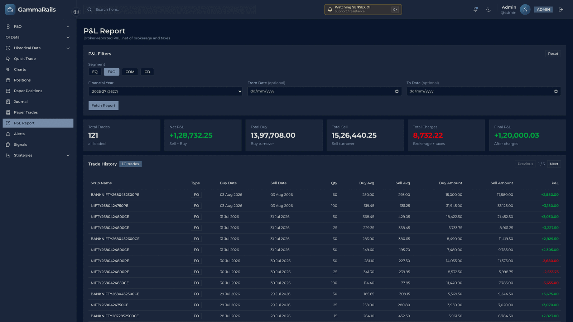Image resolution: width=573 pixels, height=322 pixels.
Task: Mute the SENSEX OI alert sound
Action: 395,10
